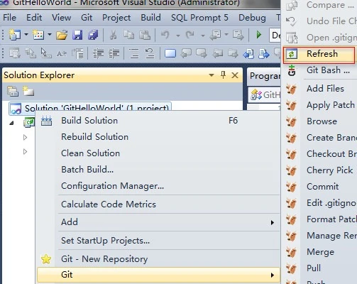Open the Build menu in menu bar

click(x=150, y=18)
